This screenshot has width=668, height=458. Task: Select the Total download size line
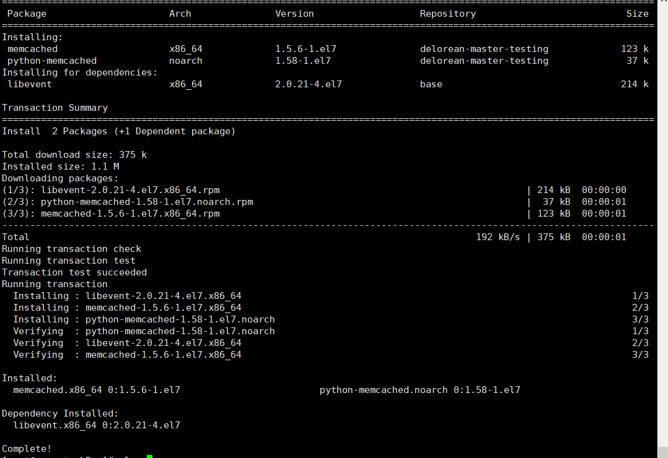click(x=74, y=154)
